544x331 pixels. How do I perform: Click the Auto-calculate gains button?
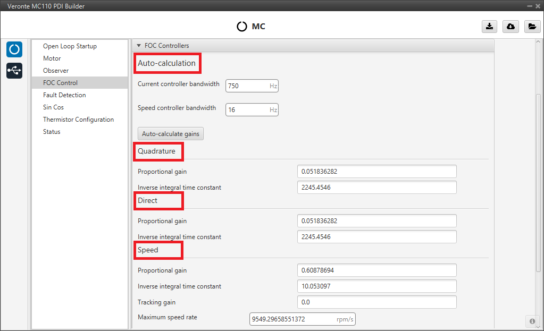coord(170,134)
